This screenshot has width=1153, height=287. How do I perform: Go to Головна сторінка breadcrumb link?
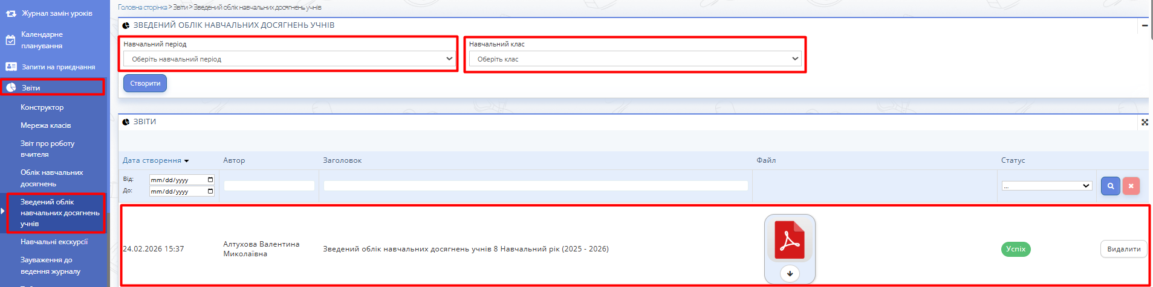[x=142, y=7]
